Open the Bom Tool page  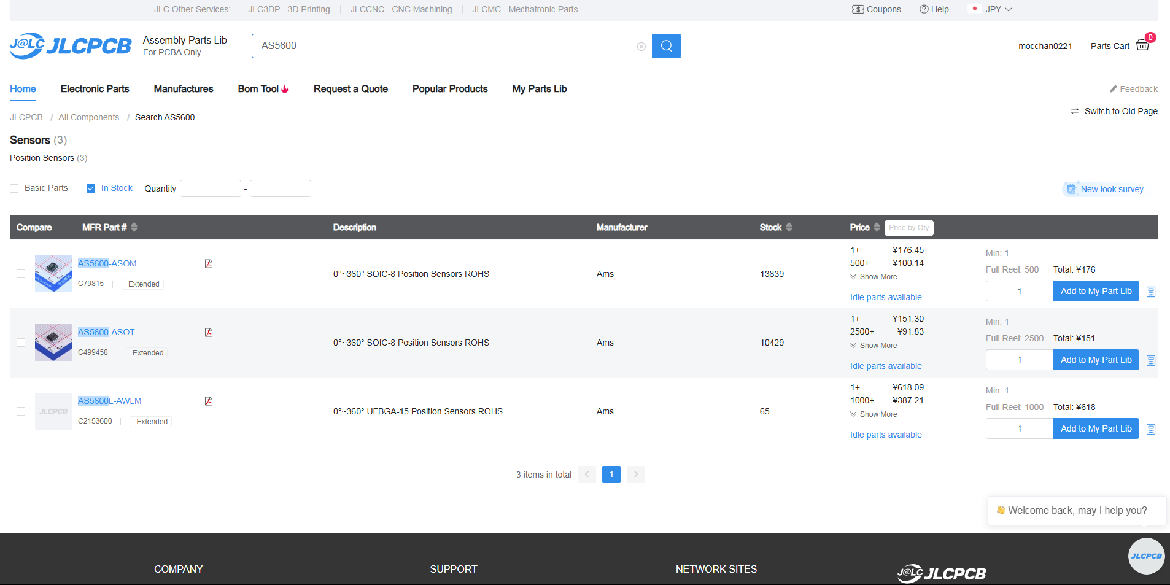click(x=263, y=89)
